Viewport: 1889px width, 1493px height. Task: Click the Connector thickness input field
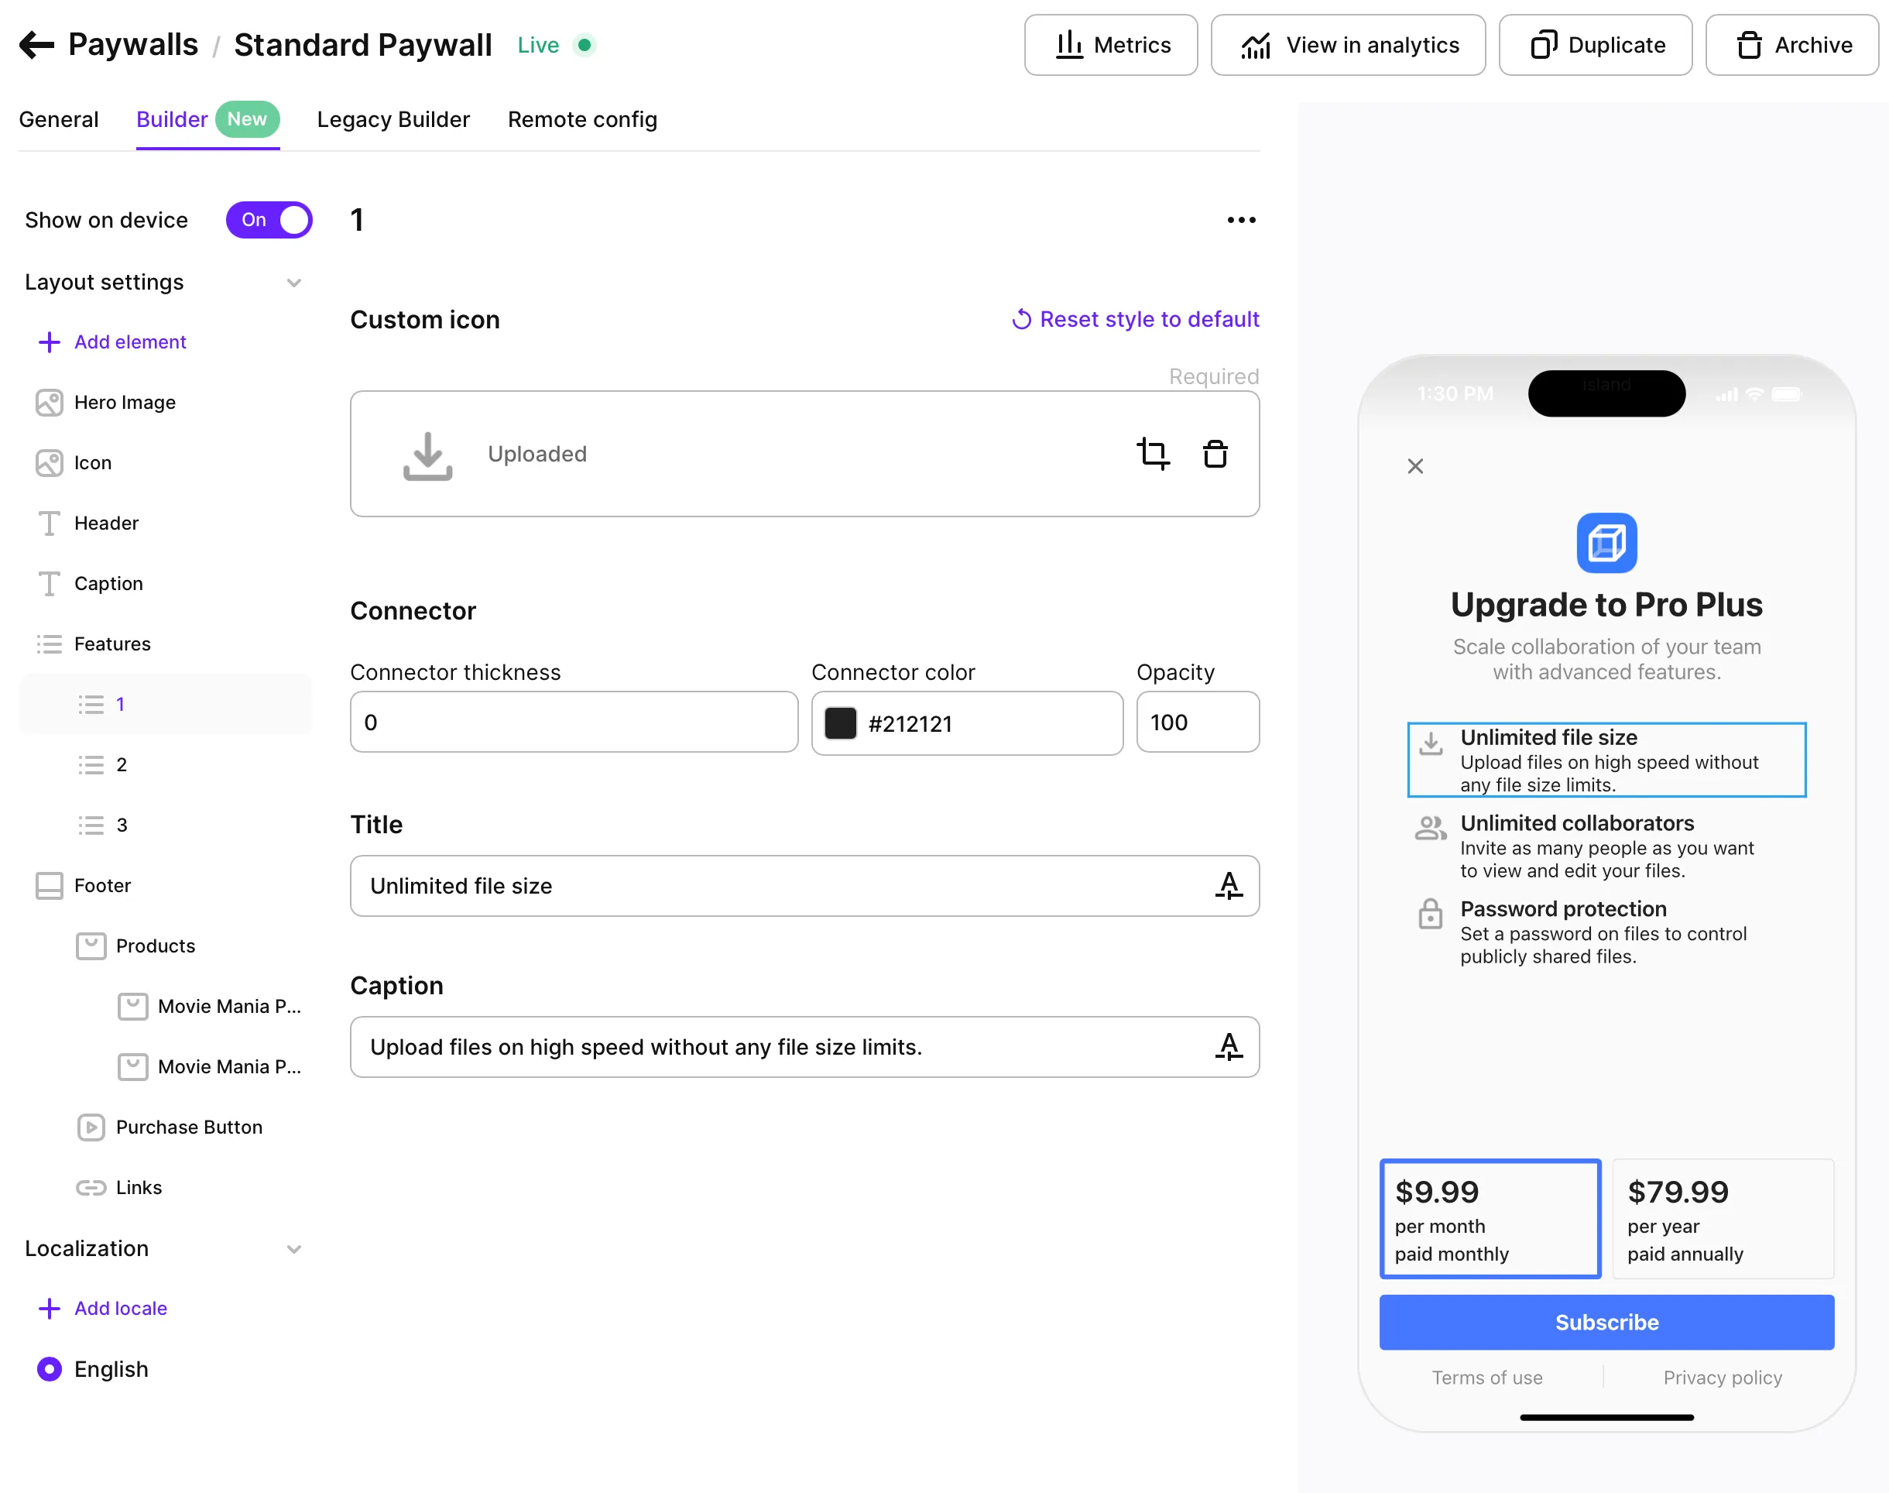[573, 722]
